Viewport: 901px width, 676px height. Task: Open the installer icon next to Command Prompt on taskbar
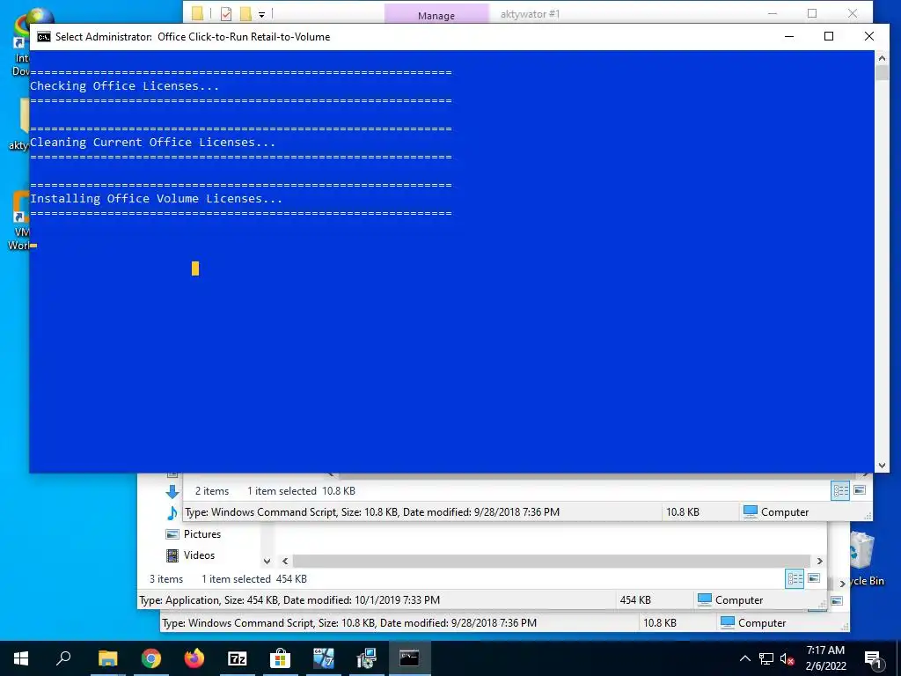367,658
